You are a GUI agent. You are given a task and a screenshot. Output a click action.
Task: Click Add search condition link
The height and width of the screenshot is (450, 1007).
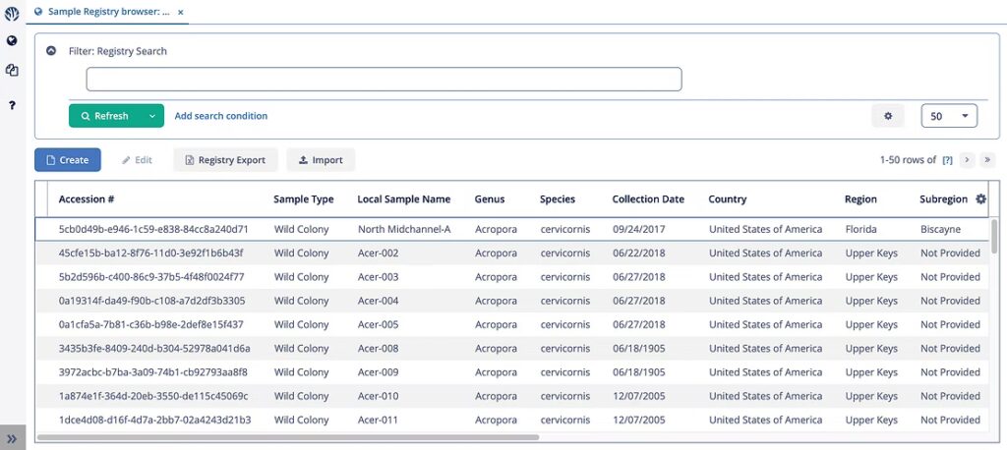220,116
